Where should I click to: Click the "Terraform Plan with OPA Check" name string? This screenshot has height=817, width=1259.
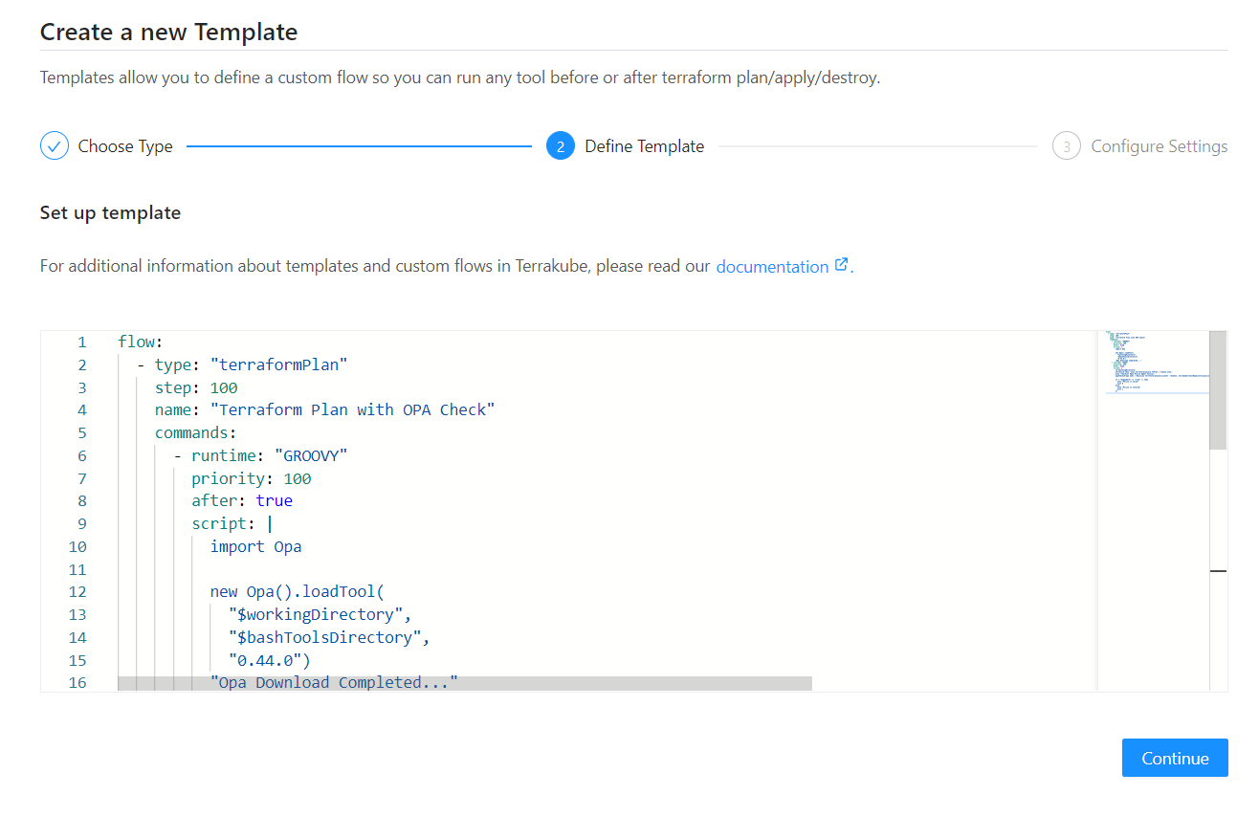coord(356,410)
